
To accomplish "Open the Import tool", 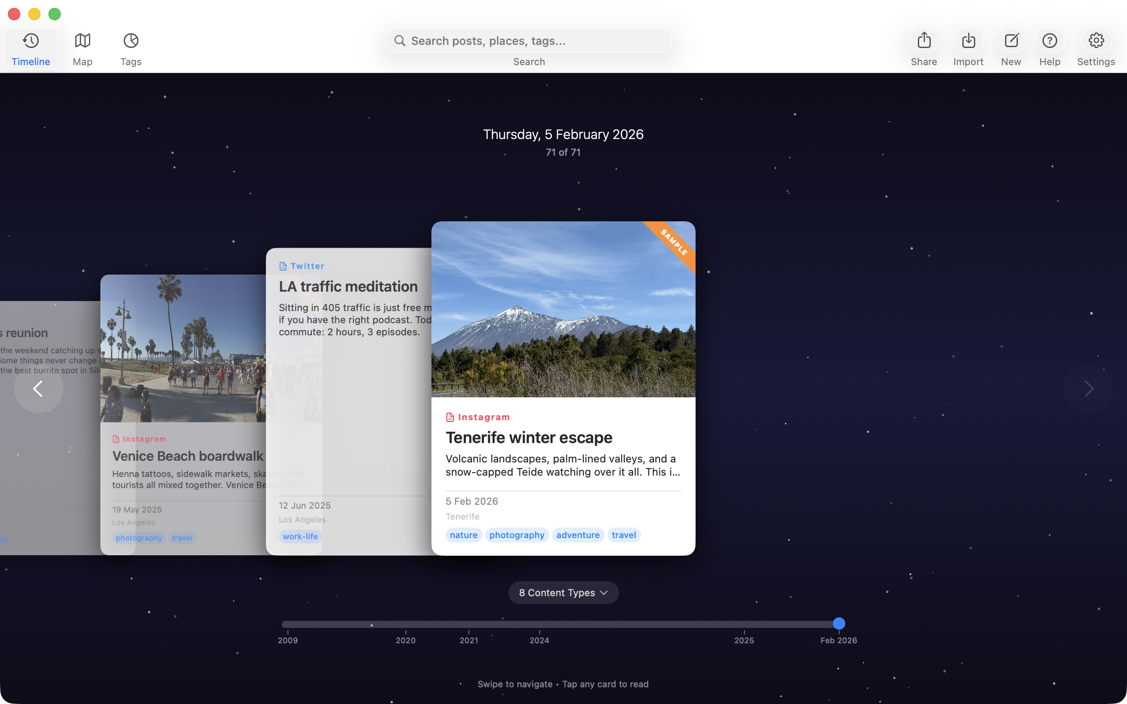I will [968, 41].
